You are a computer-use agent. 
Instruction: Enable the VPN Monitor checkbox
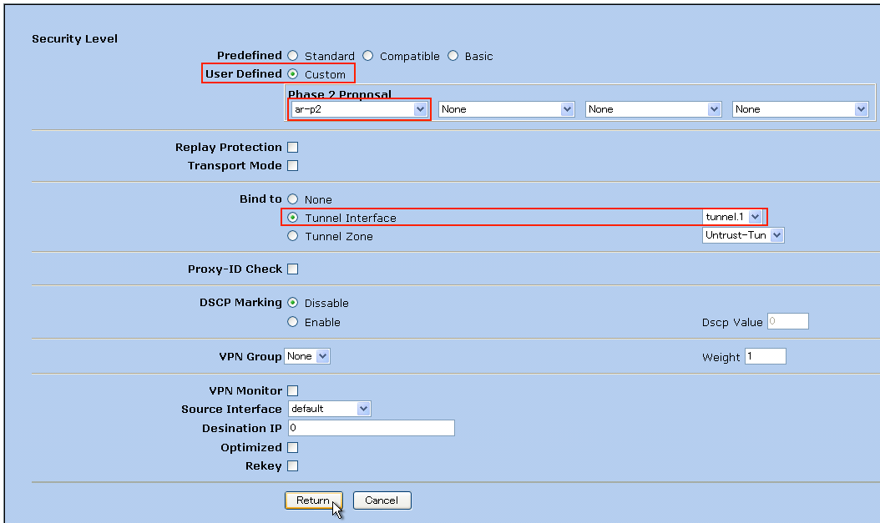[x=292, y=390]
